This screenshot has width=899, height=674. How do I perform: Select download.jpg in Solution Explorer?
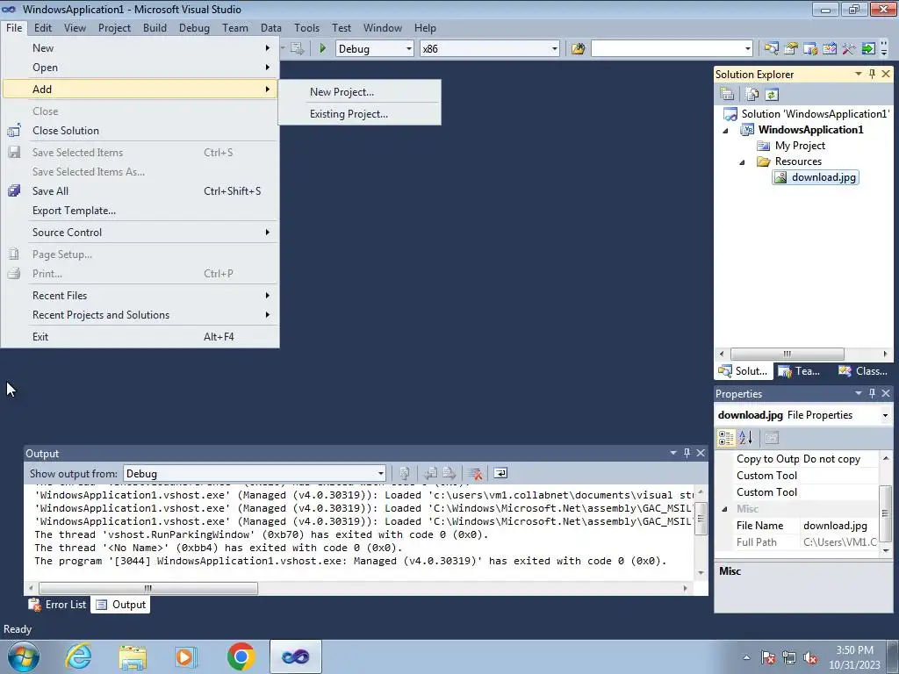tap(816, 177)
